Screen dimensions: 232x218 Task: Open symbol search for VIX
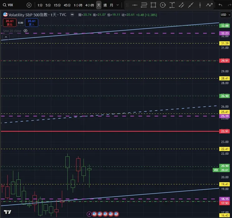8,5
